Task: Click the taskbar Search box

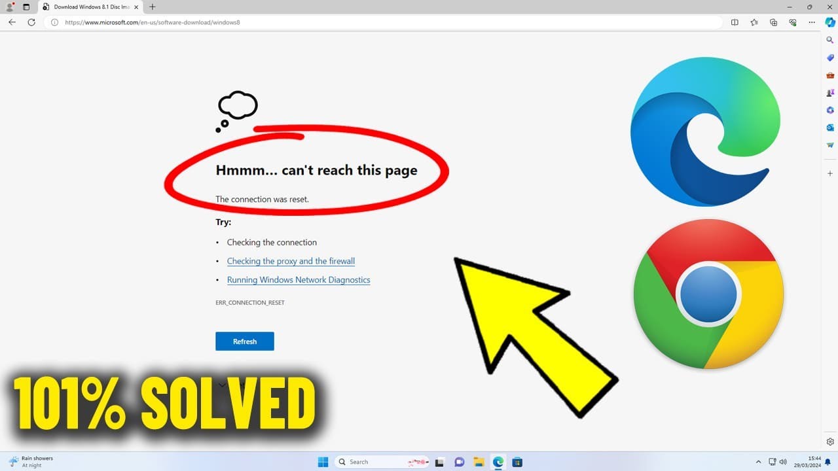Action: pos(382,462)
